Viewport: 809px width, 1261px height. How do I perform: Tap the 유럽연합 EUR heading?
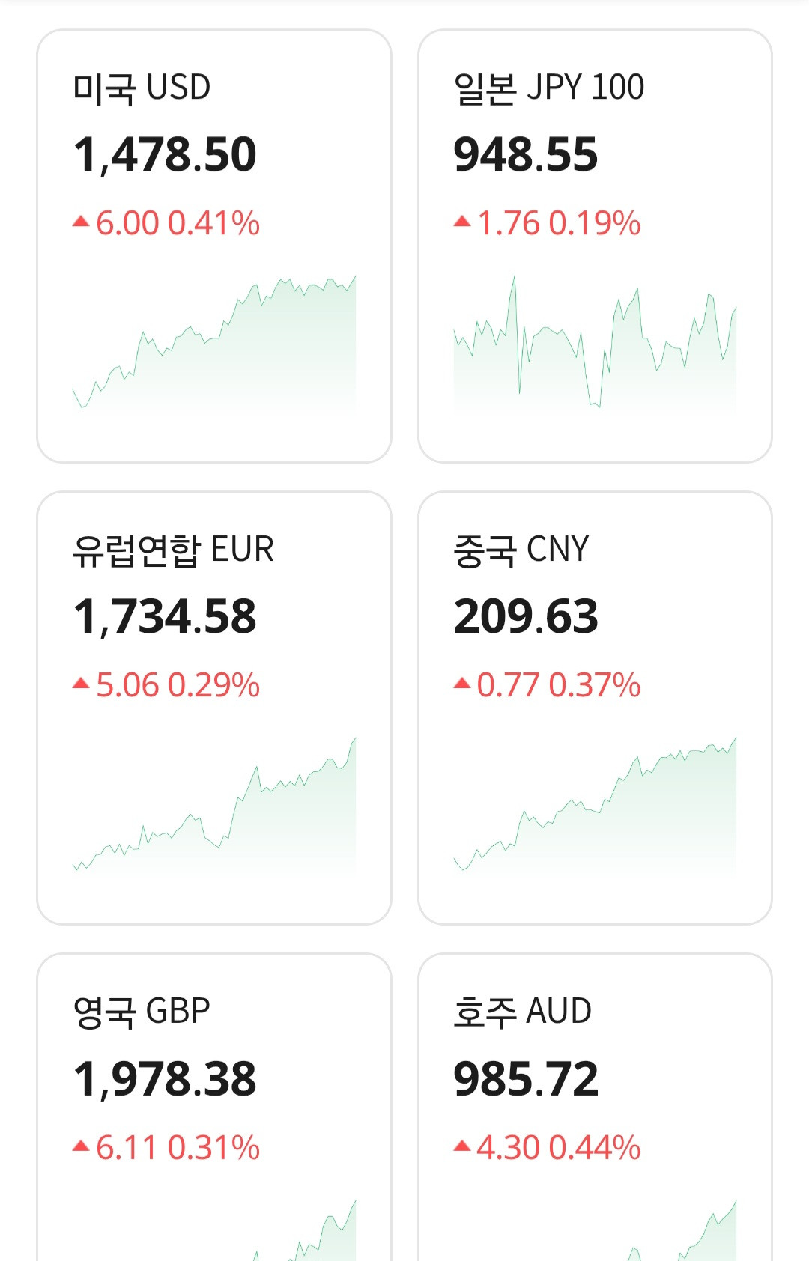pyautogui.click(x=173, y=550)
